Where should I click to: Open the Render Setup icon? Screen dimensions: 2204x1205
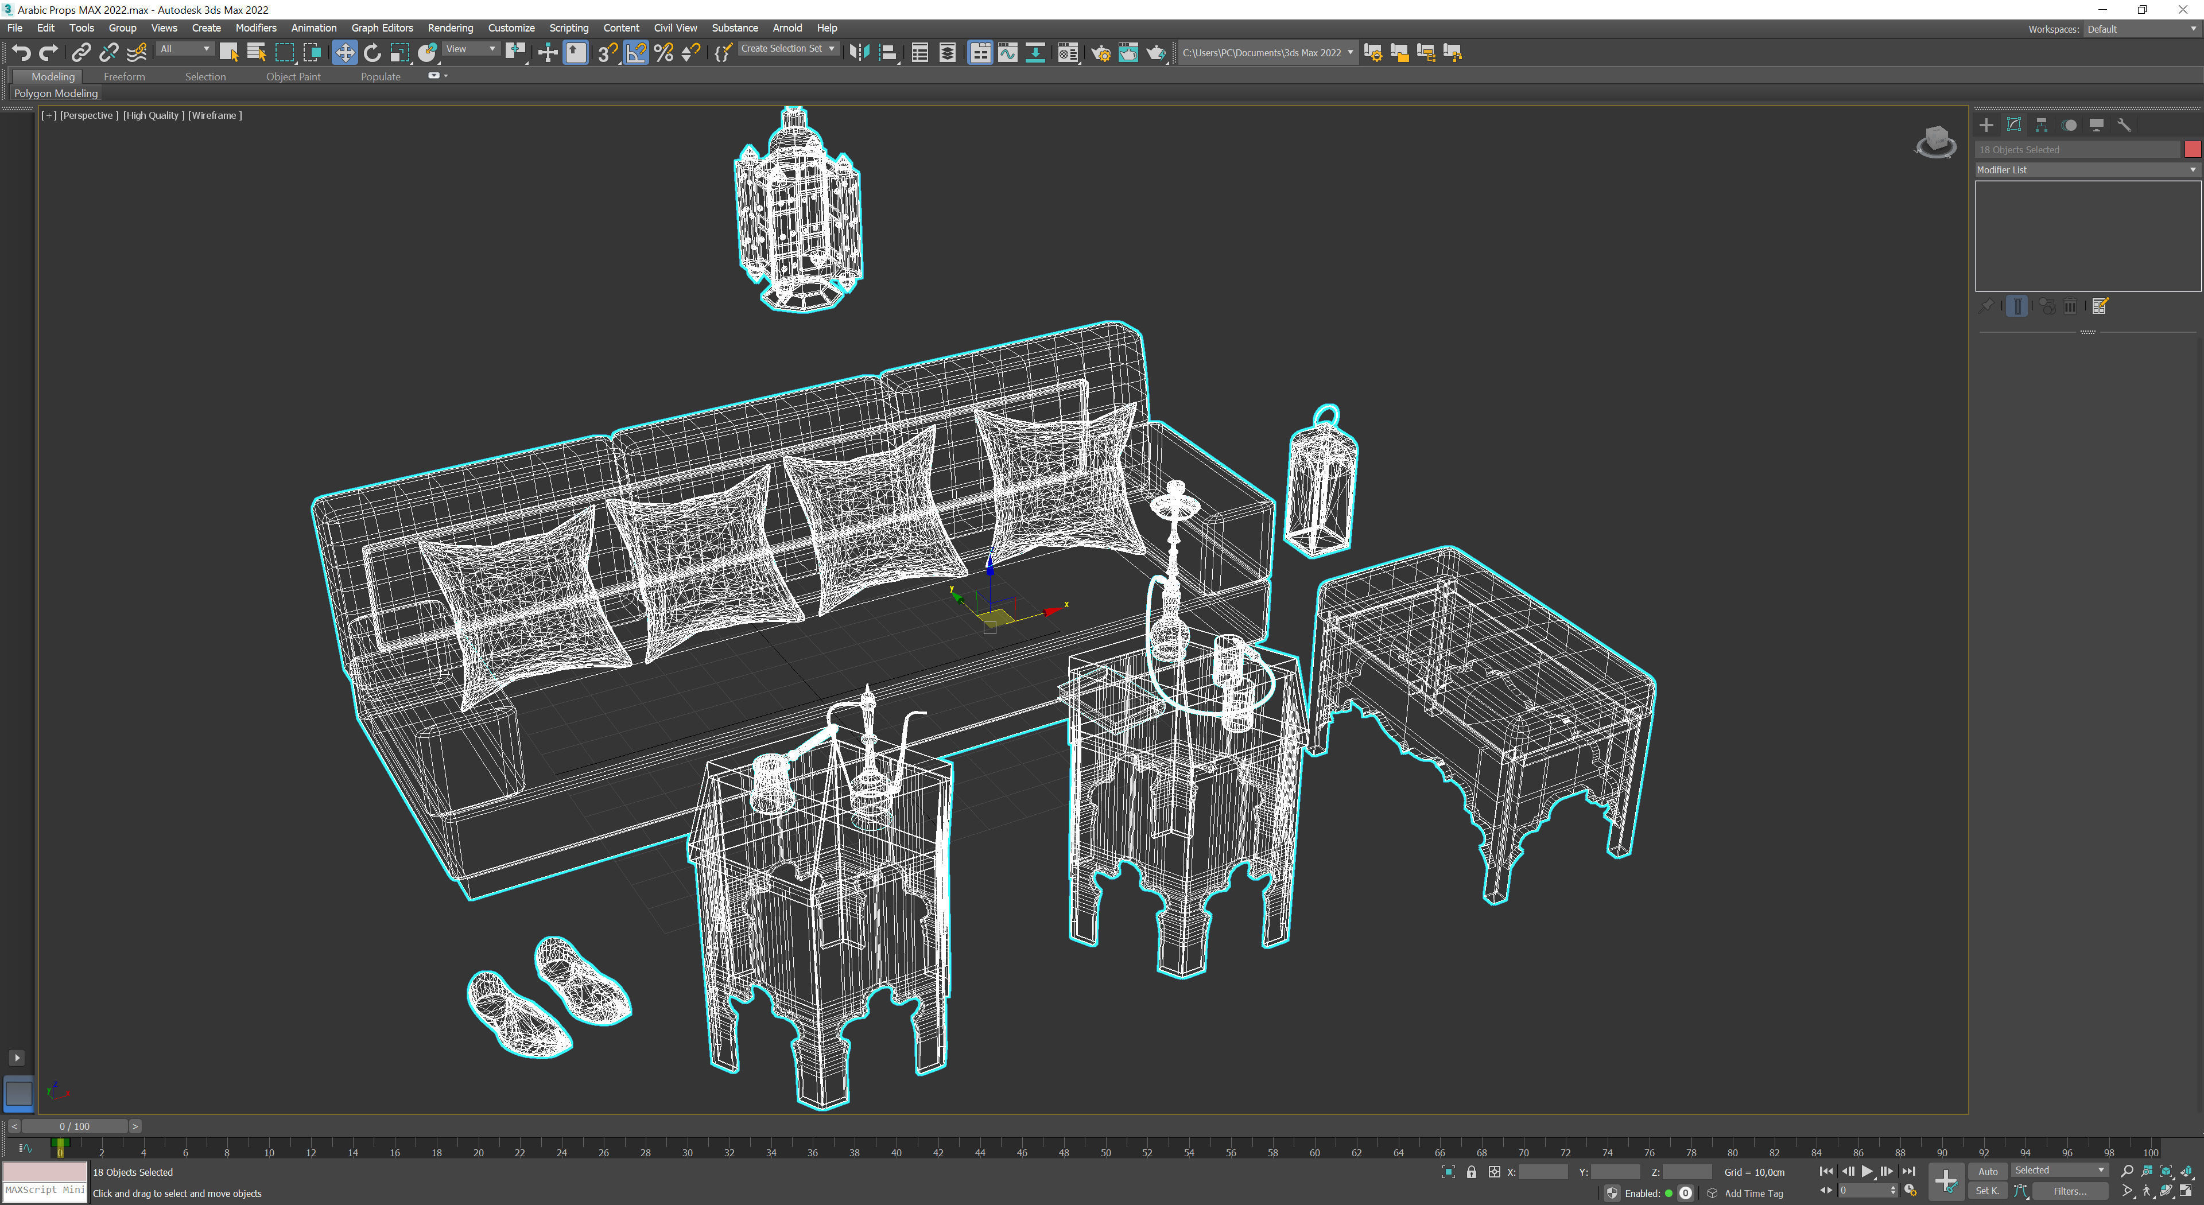(x=1102, y=52)
